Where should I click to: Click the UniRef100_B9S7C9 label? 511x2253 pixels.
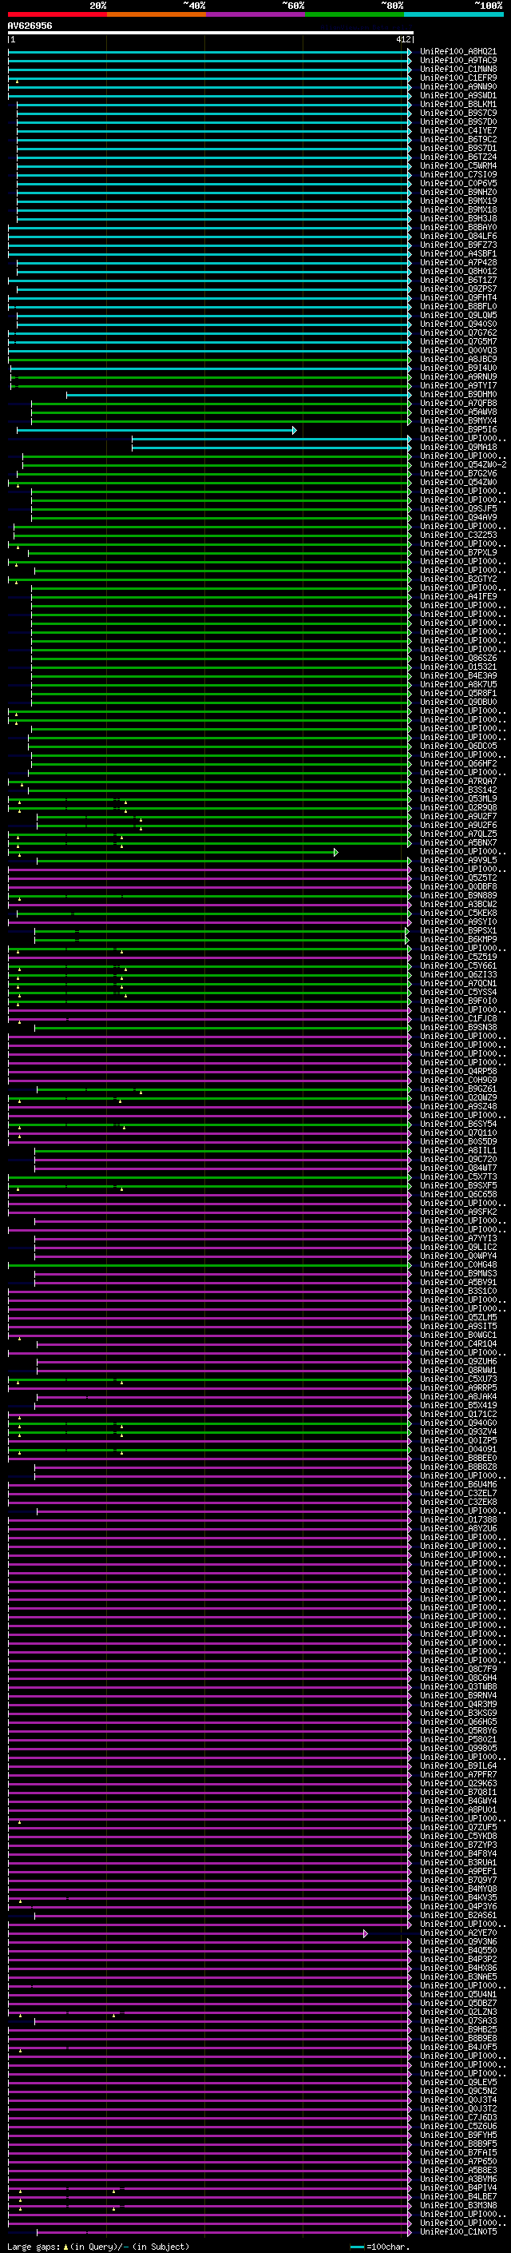(x=458, y=113)
